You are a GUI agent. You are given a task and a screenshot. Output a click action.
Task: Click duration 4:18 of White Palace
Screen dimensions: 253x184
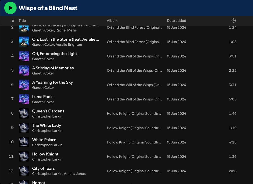(x=233, y=142)
